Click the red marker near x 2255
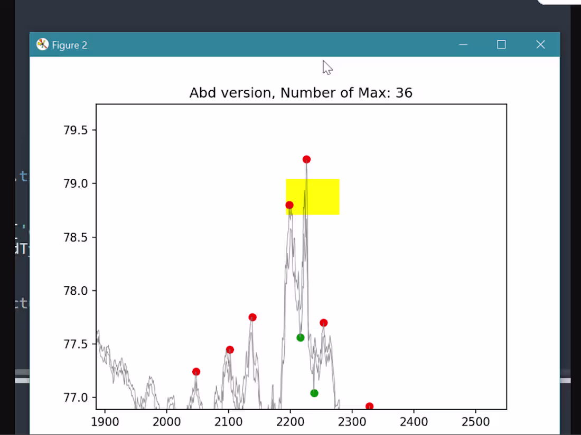This screenshot has height=435, width=581. 323,323
